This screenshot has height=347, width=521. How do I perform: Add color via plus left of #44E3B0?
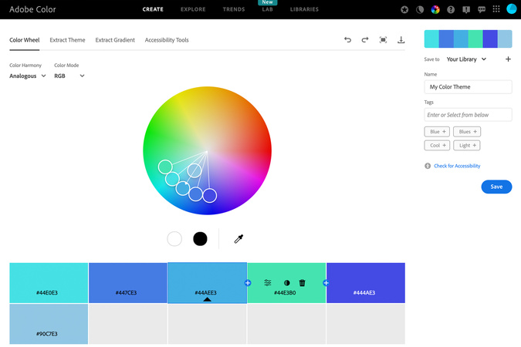248,283
